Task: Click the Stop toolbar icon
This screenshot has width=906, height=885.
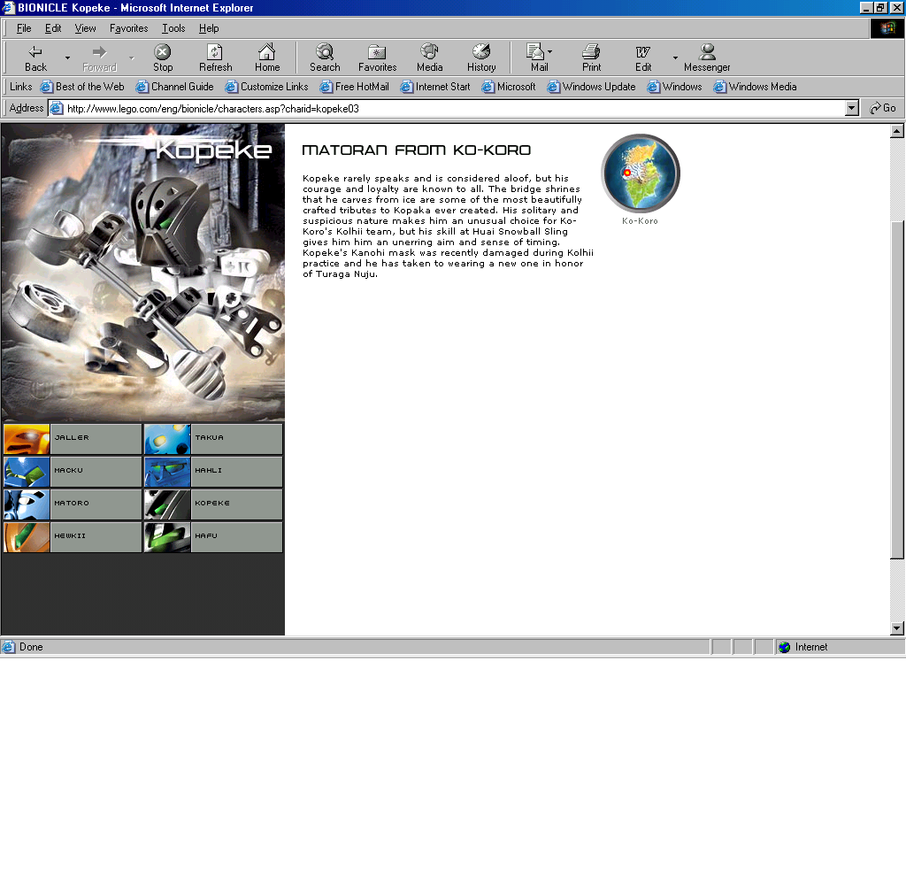Action: [163, 52]
